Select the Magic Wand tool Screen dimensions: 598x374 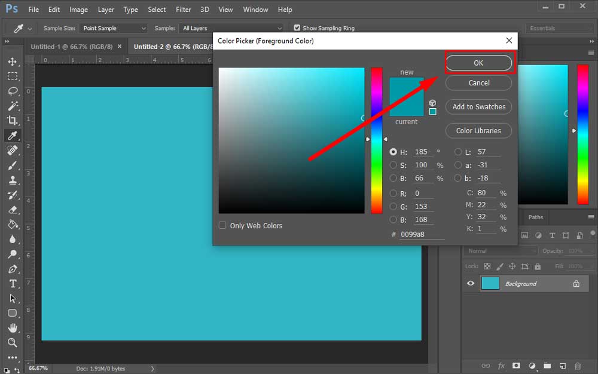[12, 106]
